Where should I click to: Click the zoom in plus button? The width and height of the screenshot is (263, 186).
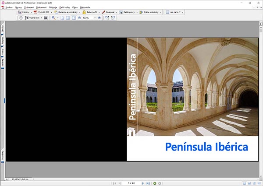tap(99, 18)
